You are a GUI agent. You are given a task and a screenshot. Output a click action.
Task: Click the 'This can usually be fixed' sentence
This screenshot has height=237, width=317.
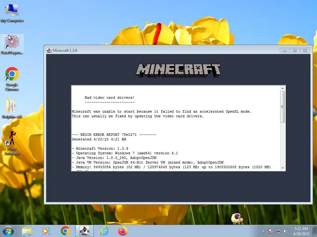138,116
